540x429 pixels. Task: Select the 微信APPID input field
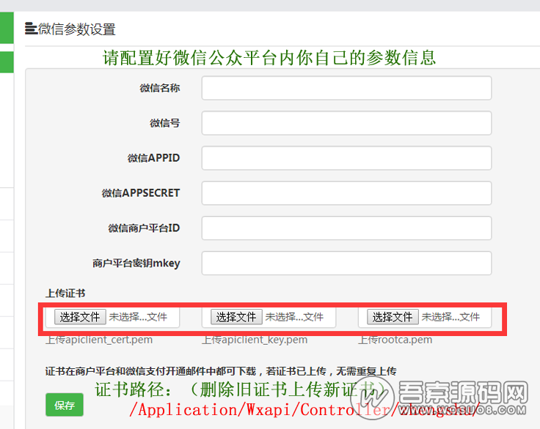pos(346,158)
